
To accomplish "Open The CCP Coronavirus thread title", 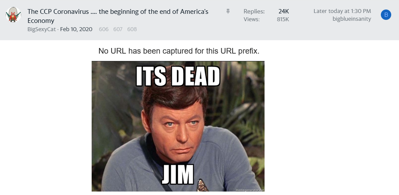I will 118,16.
